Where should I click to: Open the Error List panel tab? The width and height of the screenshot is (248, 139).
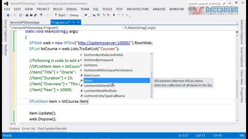click(x=29, y=129)
